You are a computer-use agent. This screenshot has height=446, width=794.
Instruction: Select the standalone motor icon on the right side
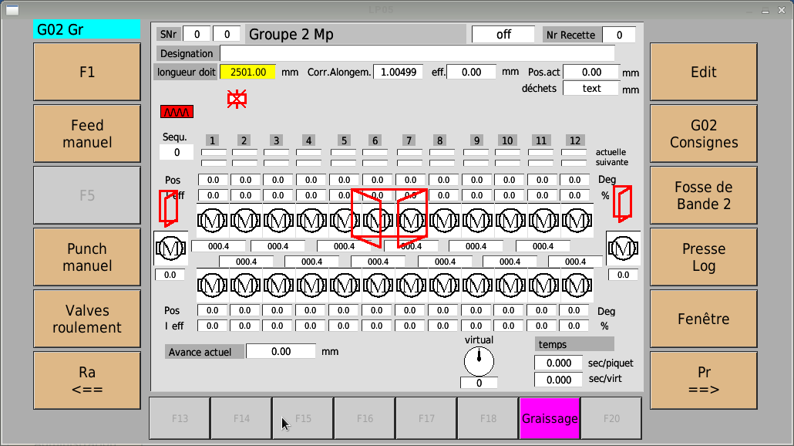pyautogui.click(x=623, y=248)
